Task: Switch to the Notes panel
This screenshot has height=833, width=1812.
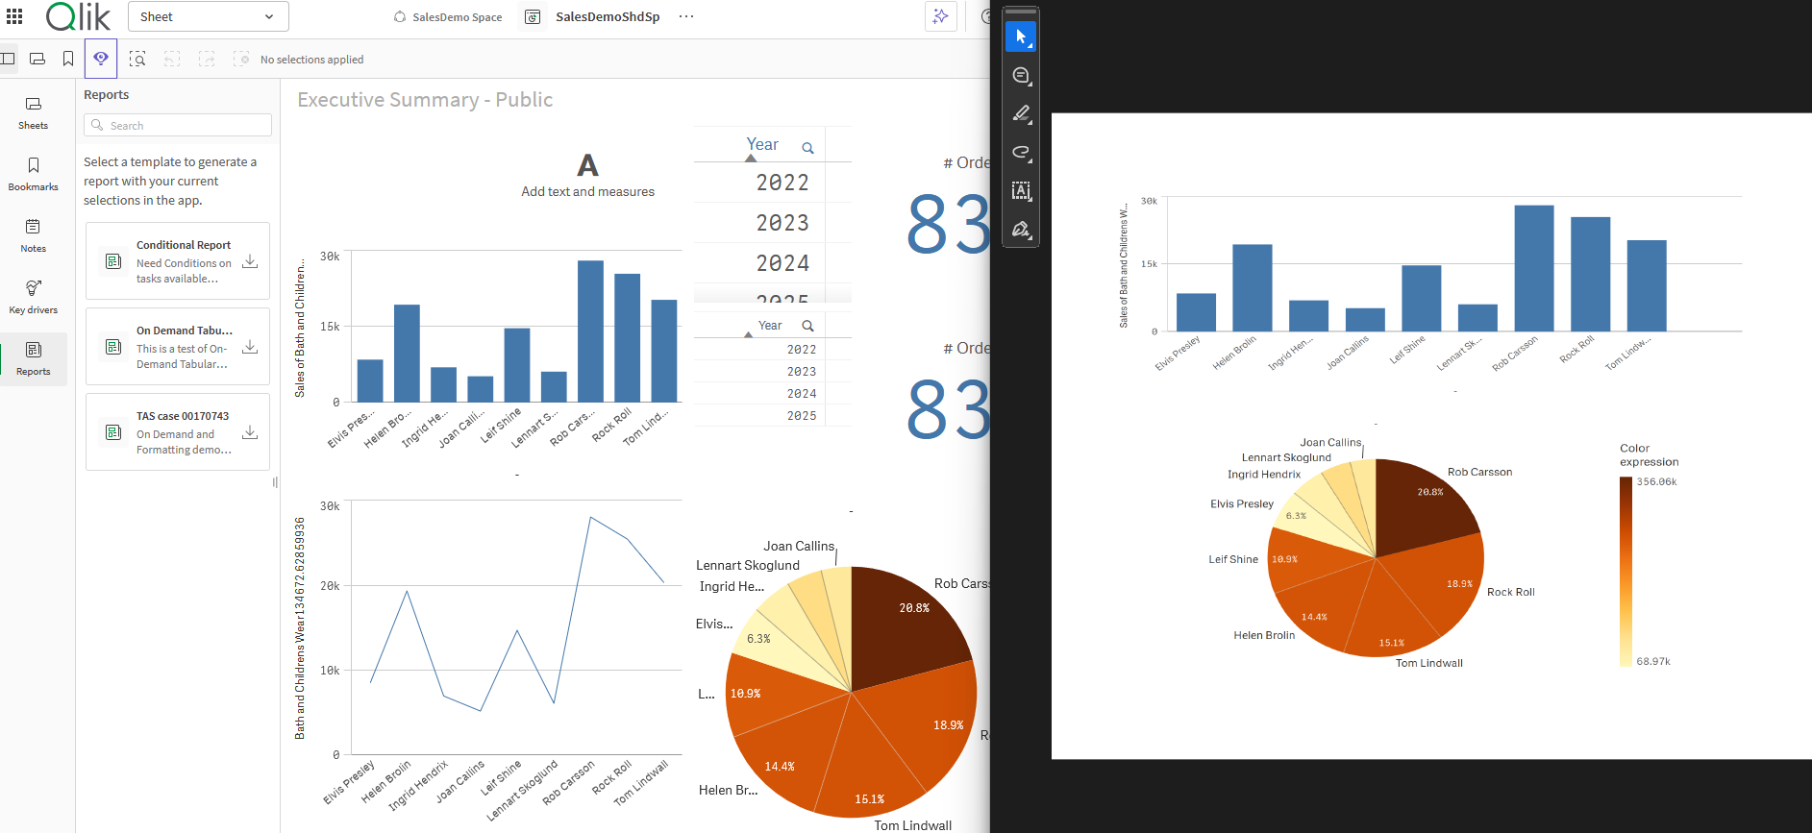Action: (x=34, y=234)
